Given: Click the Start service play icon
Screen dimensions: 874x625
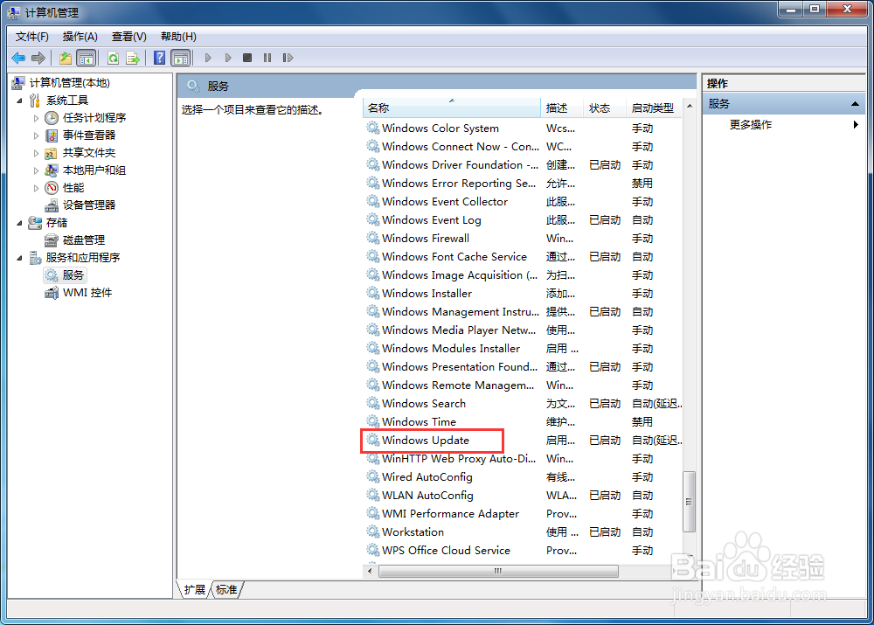Looking at the screenshot, I should coord(208,58).
